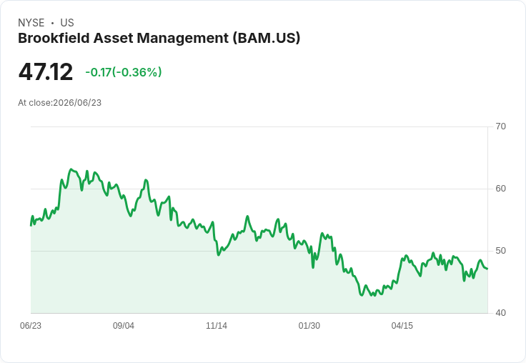The height and width of the screenshot is (363, 526).
Task: Click the 11/14 date label on x-axis
Action: tap(217, 325)
